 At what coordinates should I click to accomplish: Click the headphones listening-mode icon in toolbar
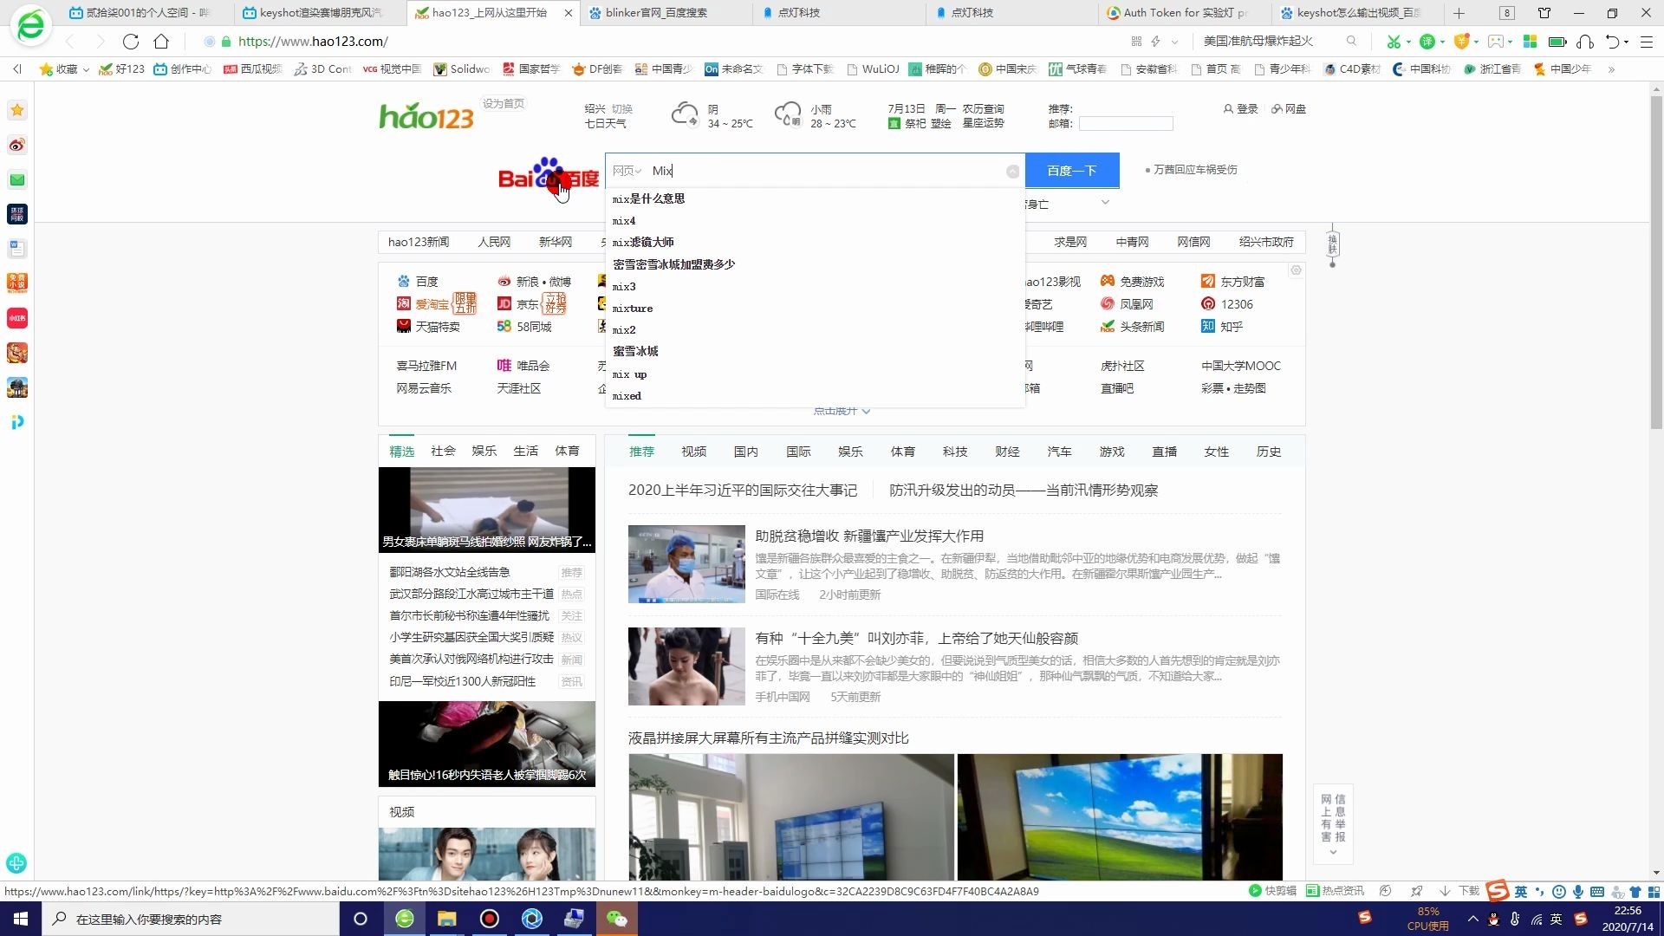pos(1586,41)
